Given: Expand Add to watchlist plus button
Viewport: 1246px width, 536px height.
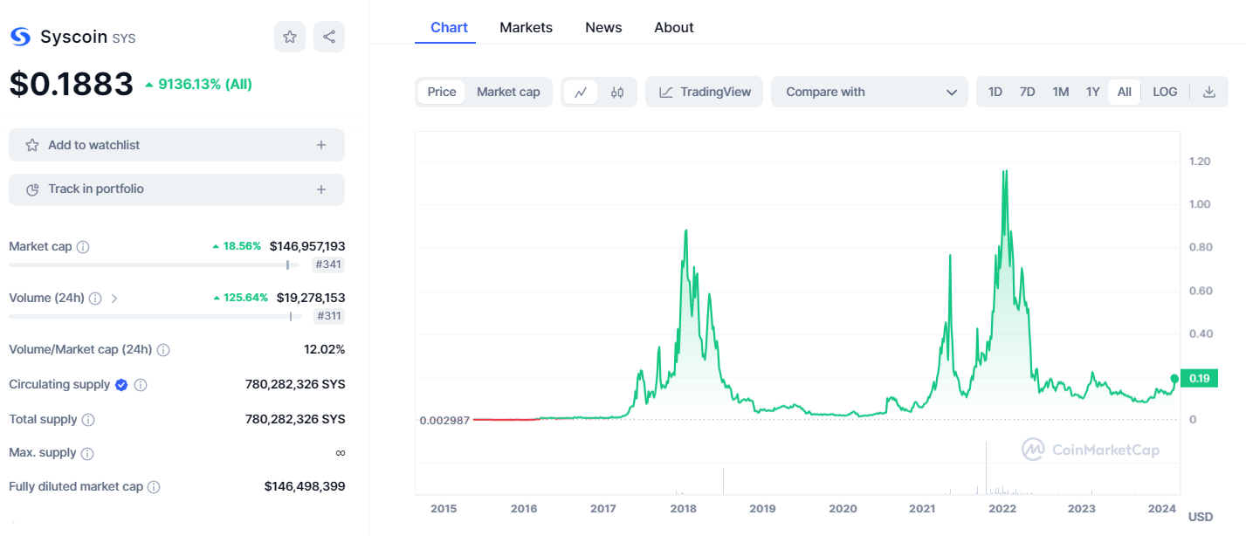Looking at the screenshot, I should click(x=321, y=145).
